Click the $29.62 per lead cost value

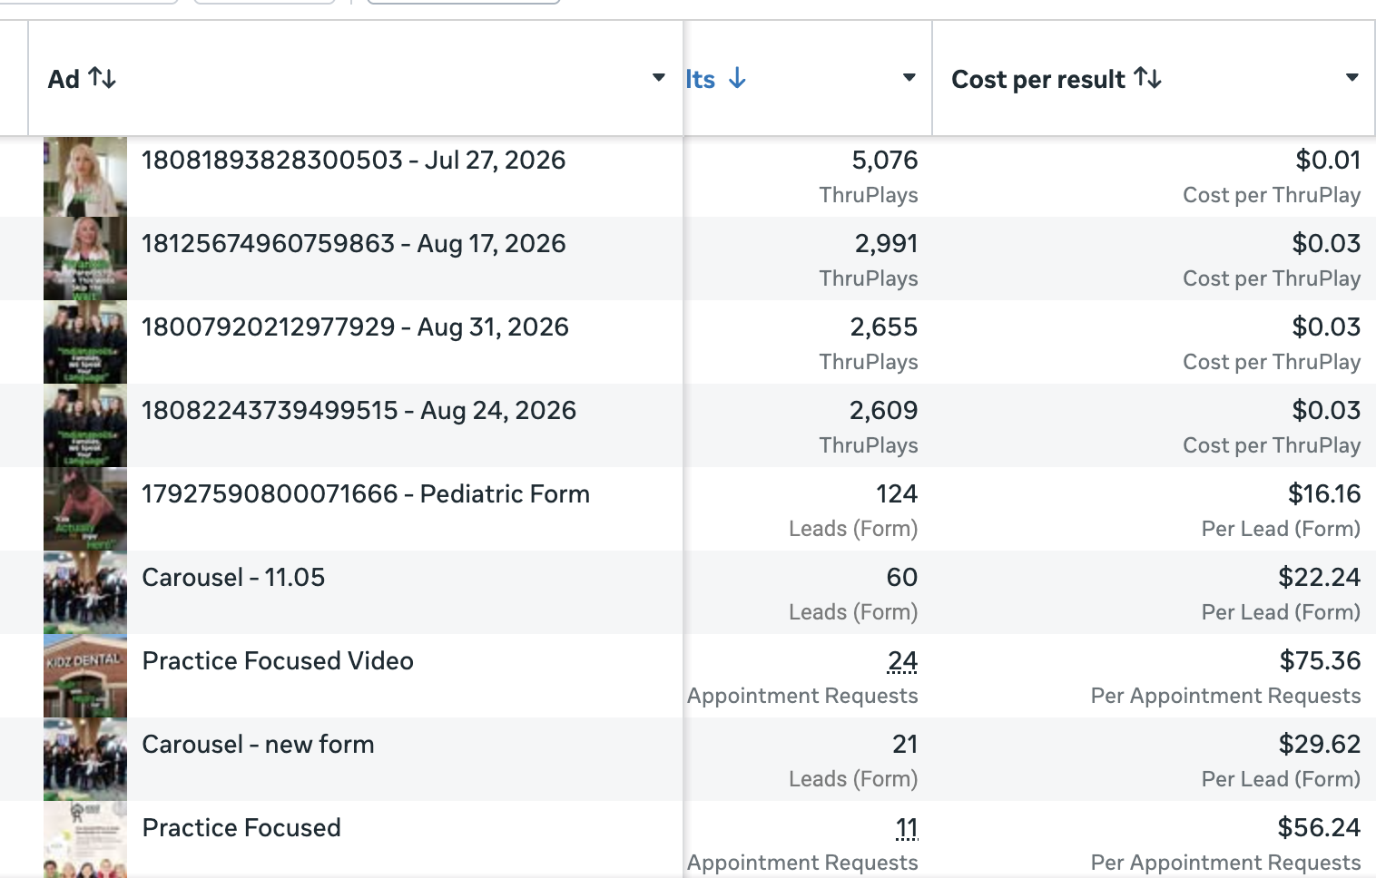[x=1320, y=745]
